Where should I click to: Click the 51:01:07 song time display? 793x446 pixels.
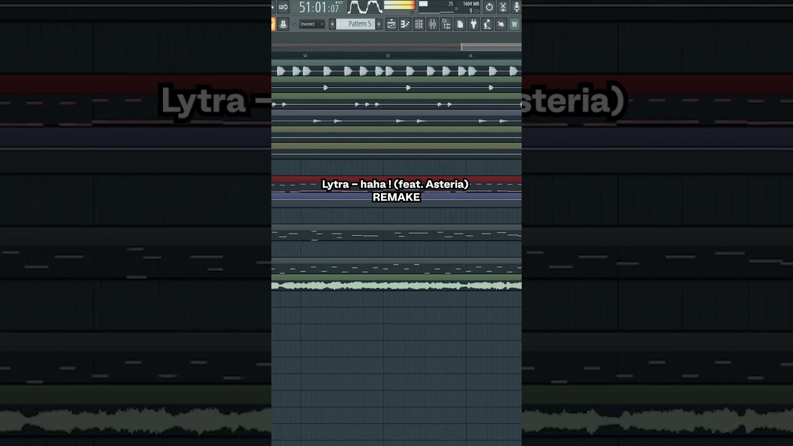pos(318,7)
